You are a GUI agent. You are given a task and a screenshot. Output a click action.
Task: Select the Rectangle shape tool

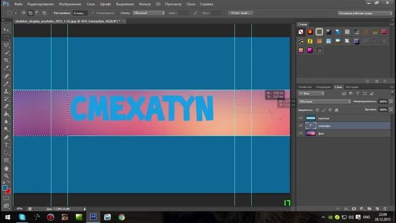tap(6, 160)
